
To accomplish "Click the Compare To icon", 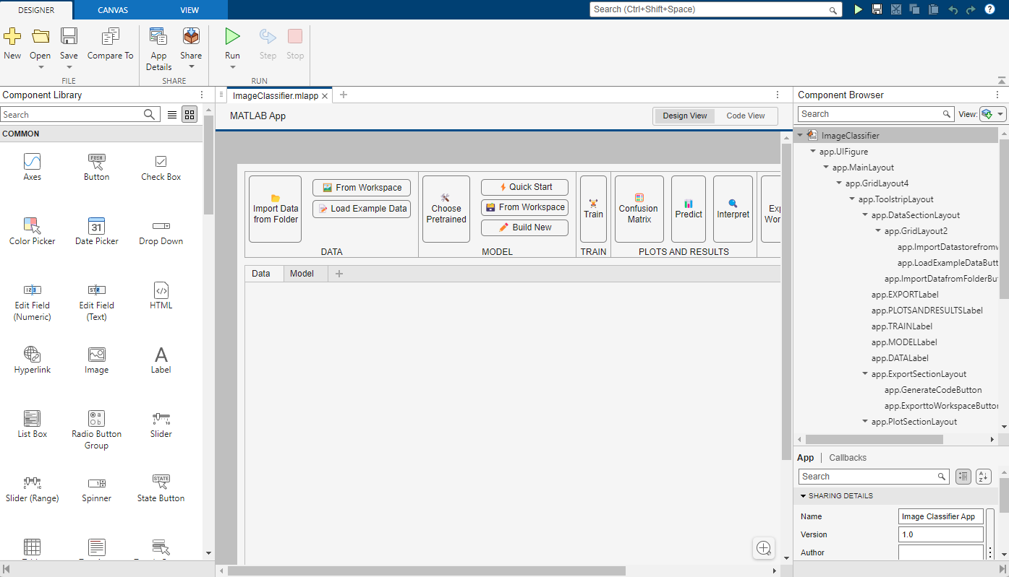I will [111, 37].
